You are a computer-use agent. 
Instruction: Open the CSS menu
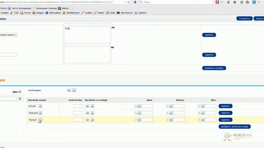16,13
